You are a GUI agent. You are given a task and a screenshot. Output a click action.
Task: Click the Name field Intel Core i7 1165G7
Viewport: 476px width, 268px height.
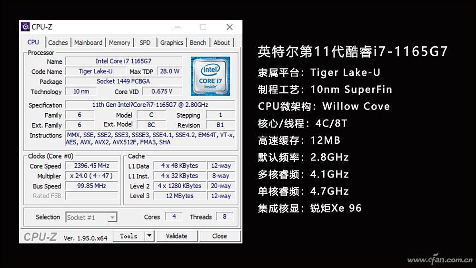124,61
